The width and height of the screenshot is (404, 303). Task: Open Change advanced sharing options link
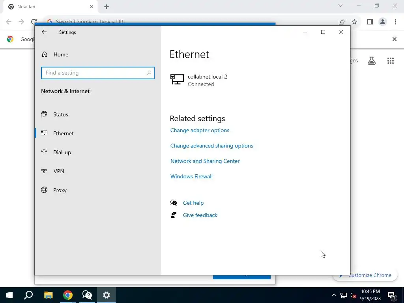coord(211,146)
